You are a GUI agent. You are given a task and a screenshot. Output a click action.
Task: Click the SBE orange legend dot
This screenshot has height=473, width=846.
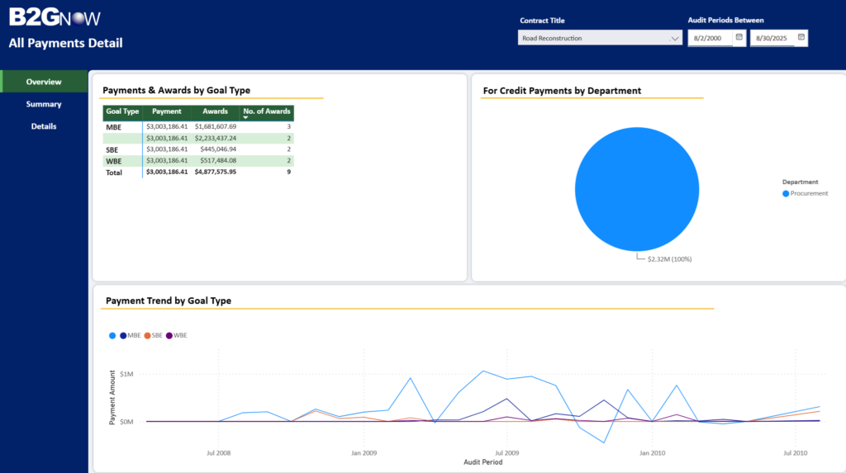click(x=147, y=335)
